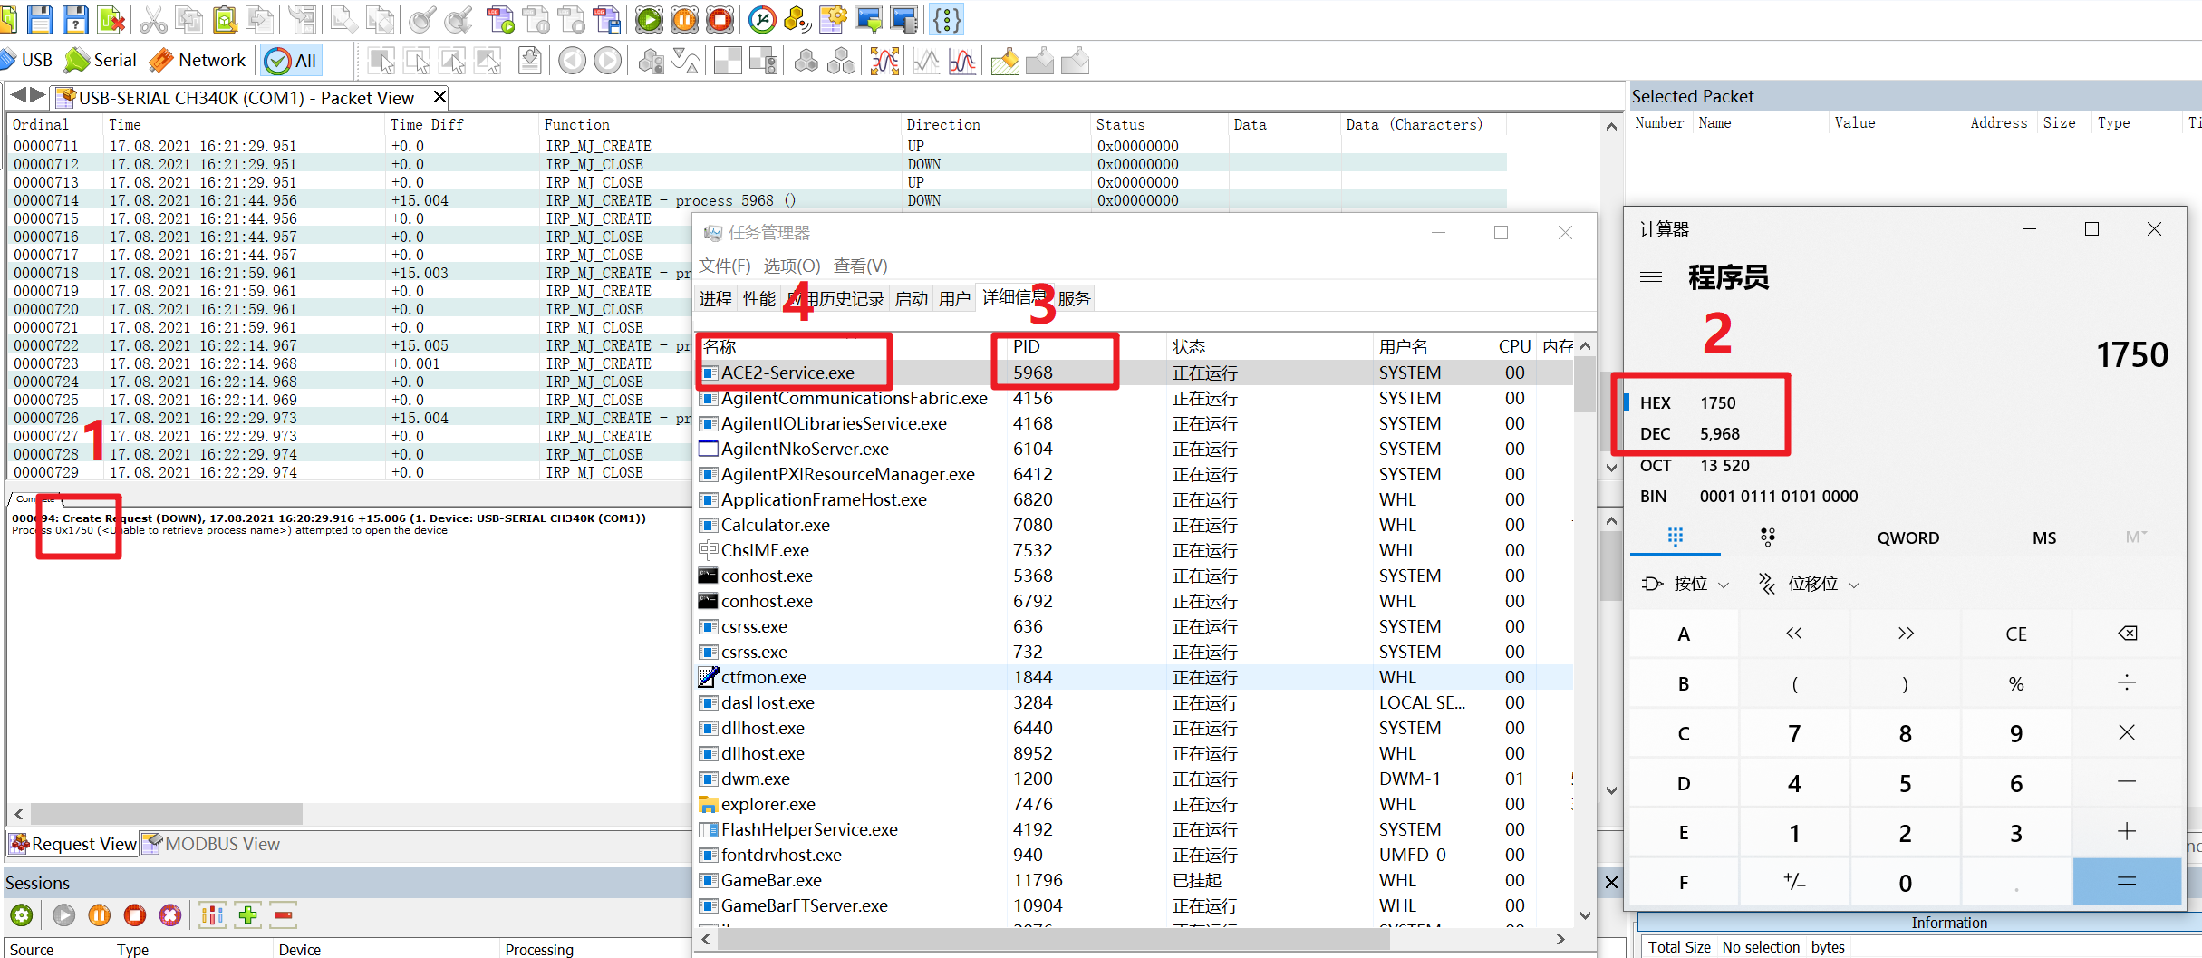The image size is (2202, 958).
Task: Open the 查看(V) menu in Task Manager
Action: click(x=860, y=266)
